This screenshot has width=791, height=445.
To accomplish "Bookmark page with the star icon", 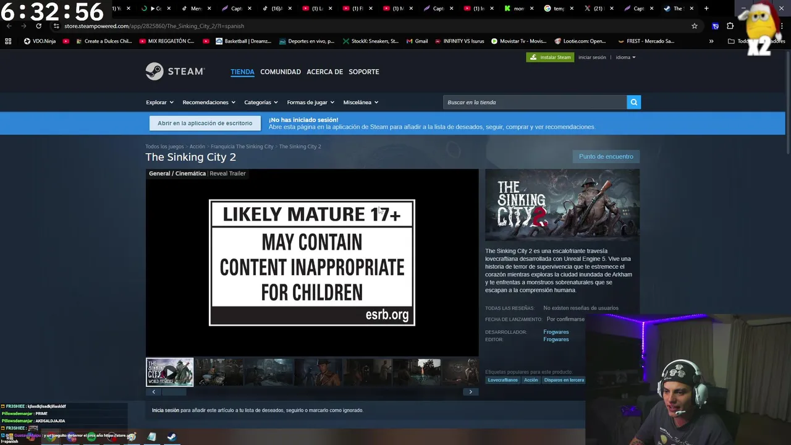I will [x=695, y=26].
